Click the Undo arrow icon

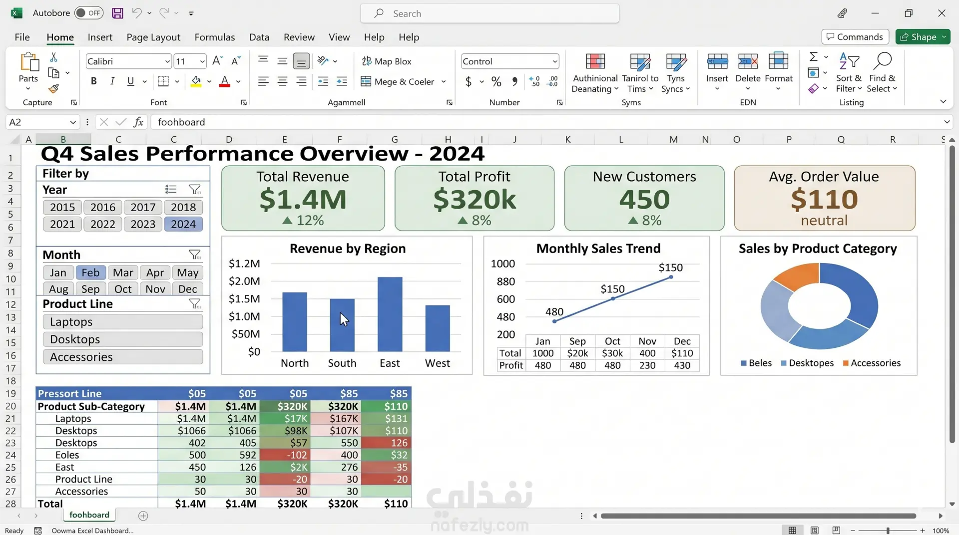[x=136, y=13]
